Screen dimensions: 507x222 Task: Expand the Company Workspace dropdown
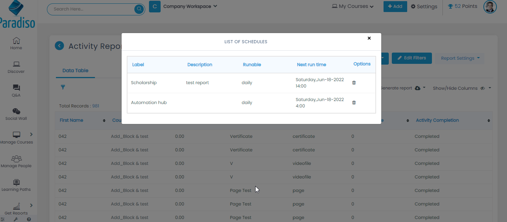[x=190, y=6]
